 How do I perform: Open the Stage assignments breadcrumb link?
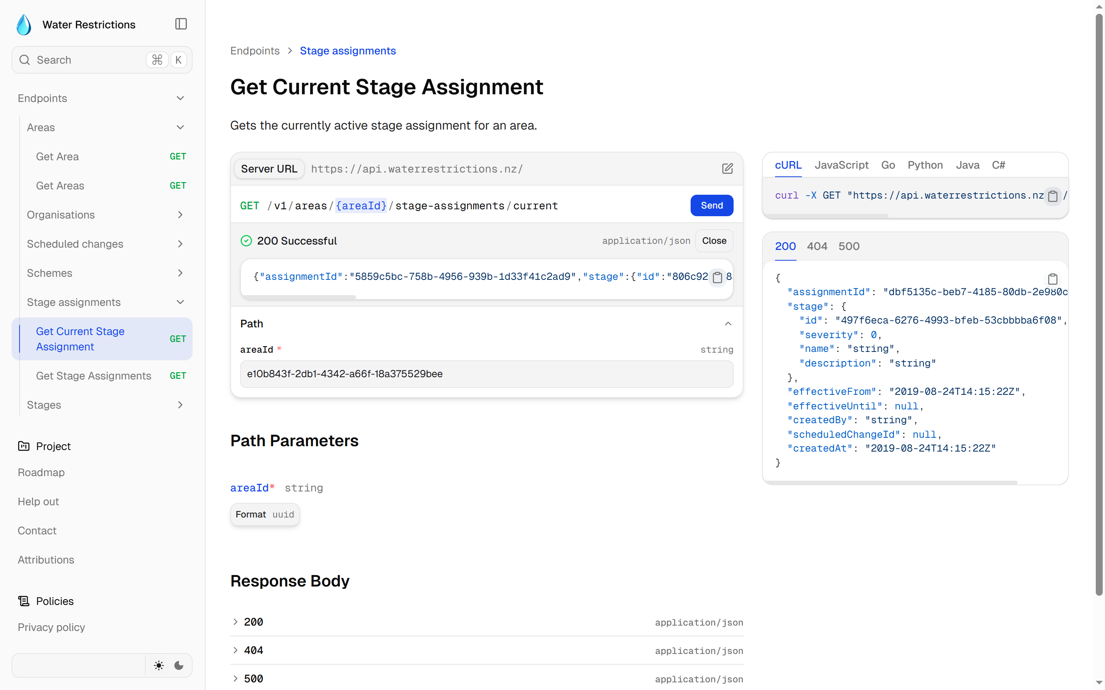[x=348, y=51]
